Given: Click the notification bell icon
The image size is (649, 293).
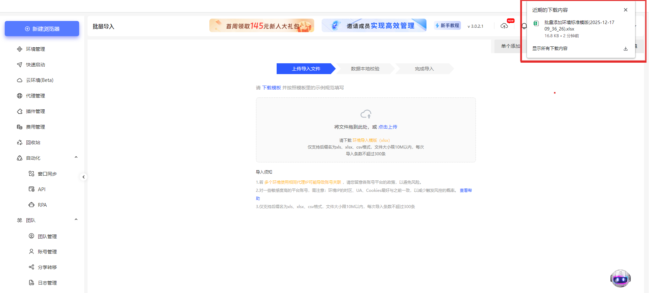Looking at the screenshot, I should pos(524,26).
